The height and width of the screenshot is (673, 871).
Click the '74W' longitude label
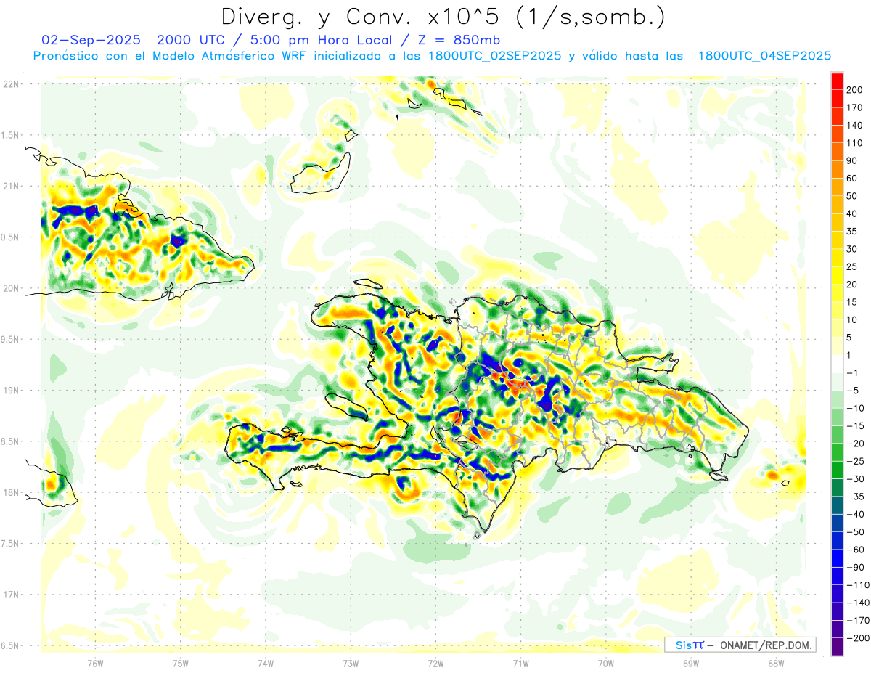(266, 663)
